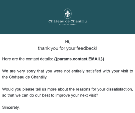Click the "Here are the contact details:" label

pyautogui.click(x=27, y=59)
